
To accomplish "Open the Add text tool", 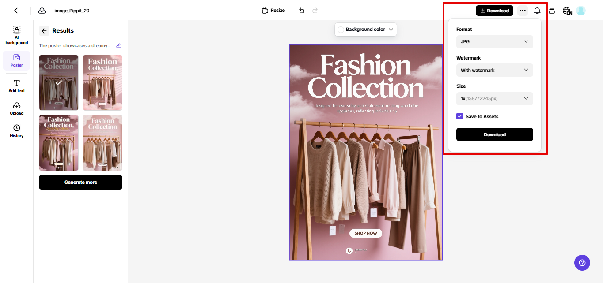I will (x=17, y=86).
